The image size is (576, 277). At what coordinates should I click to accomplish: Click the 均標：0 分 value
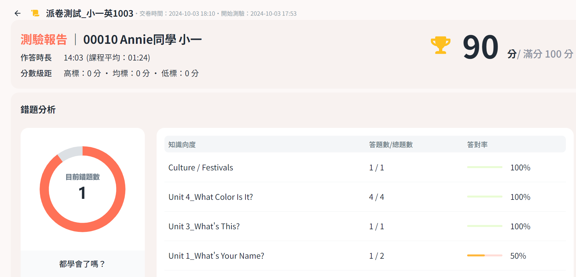pos(131,73)
